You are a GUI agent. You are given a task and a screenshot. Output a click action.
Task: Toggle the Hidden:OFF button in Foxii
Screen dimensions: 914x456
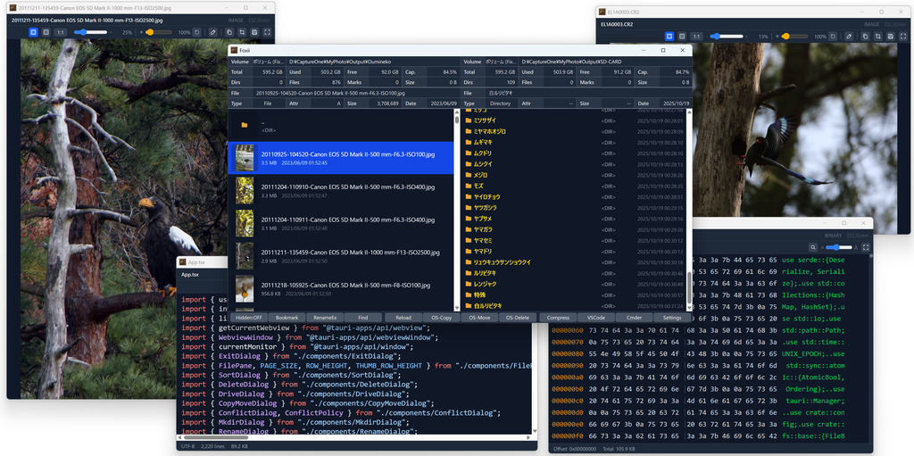249,317
